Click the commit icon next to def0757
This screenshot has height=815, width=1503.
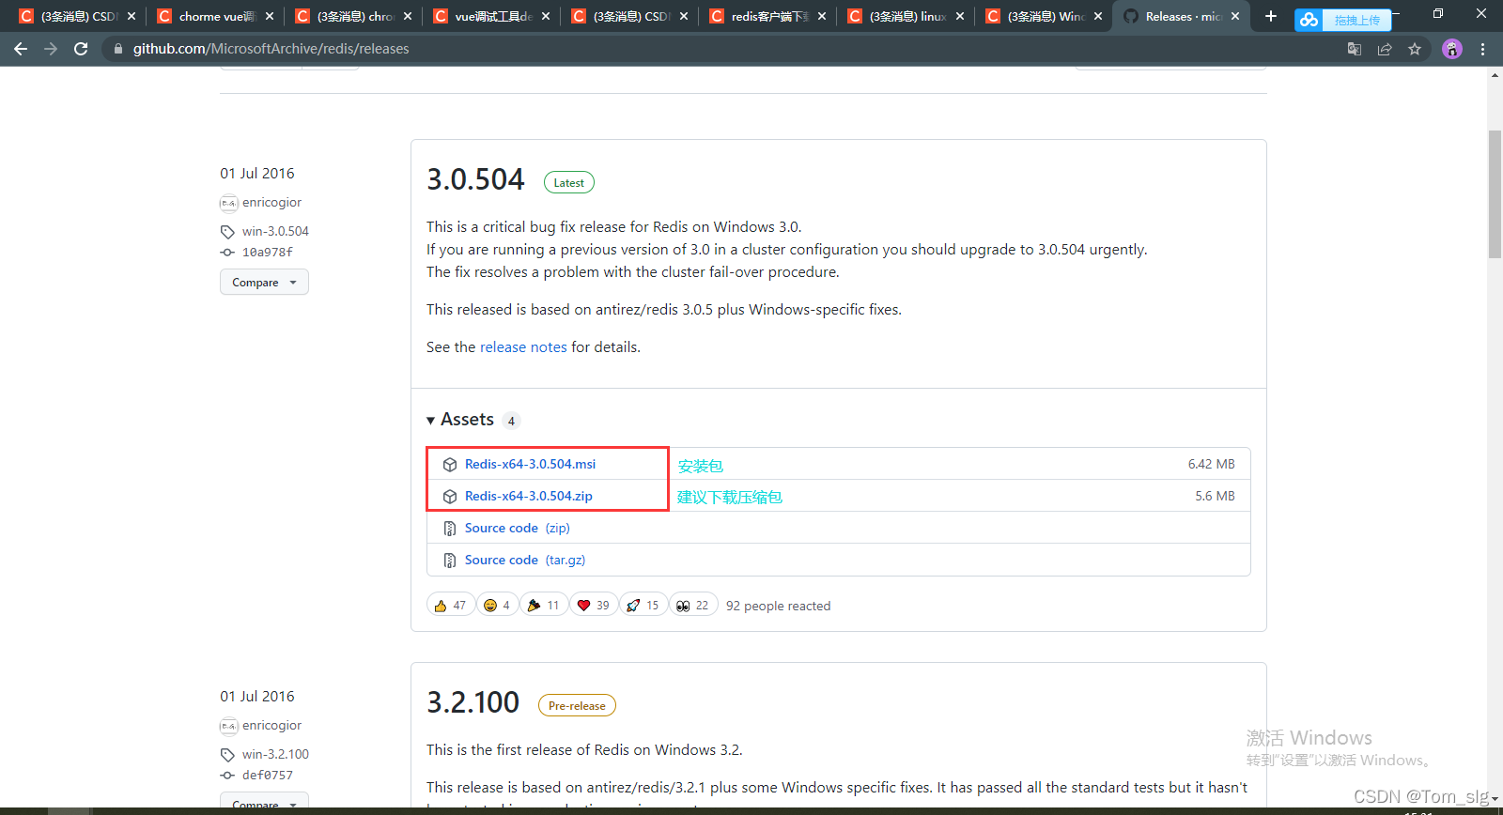[x=227, y=776]
